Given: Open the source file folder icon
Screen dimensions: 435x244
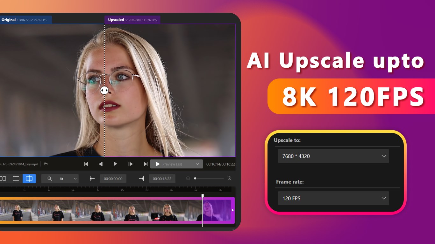Looking at the screenshot, I should pos(46,164).
